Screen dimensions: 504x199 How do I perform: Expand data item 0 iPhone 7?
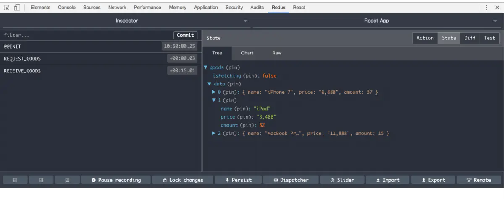214,92
